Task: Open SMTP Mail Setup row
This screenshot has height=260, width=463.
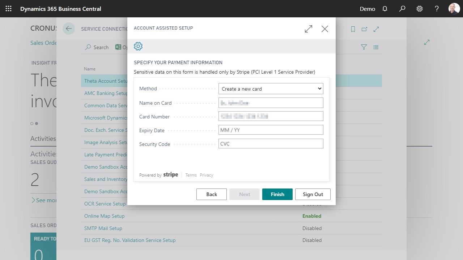Action: [x=103, y=228]
